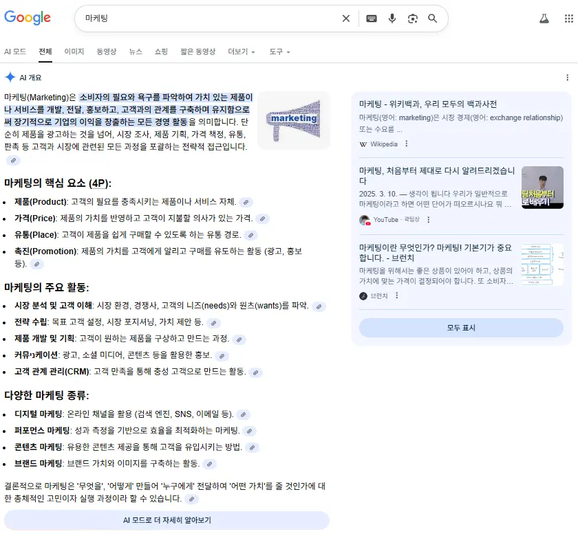Open the 쇼핑 tab

pyautogui.click(x=161, y=52)
